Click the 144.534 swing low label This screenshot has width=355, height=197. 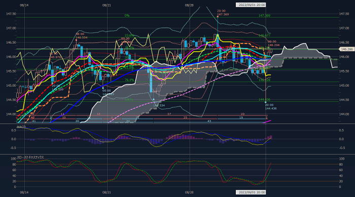[159, 105]
